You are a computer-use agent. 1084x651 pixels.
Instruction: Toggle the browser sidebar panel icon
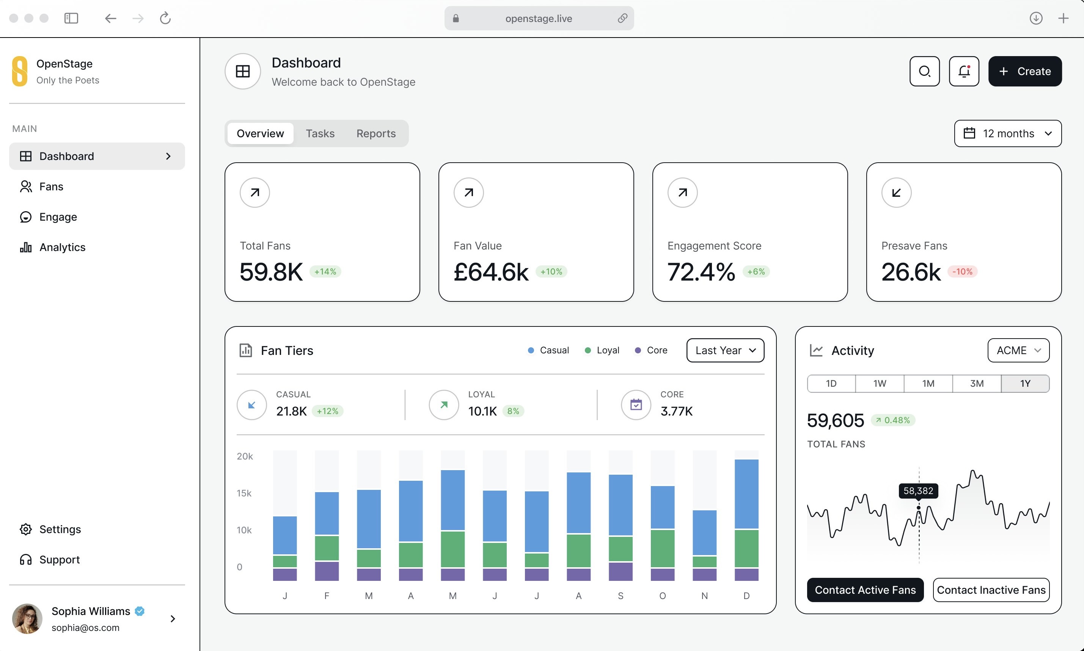[x=71, y=18]
